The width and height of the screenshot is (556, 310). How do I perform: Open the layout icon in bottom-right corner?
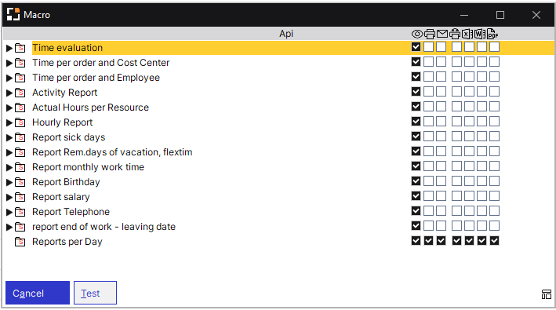tap(547, 294)
